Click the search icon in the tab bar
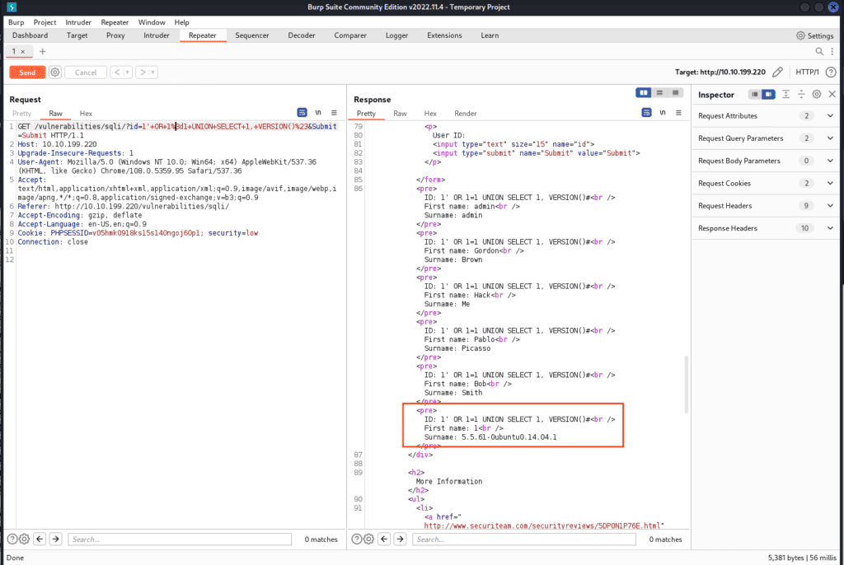 [x=819, y=52]
